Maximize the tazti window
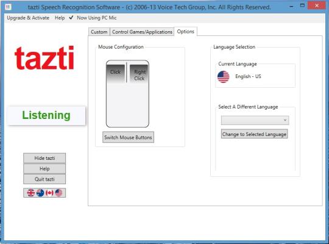The image size is (329, 244). pyautogui.click(x=302, y=6)
